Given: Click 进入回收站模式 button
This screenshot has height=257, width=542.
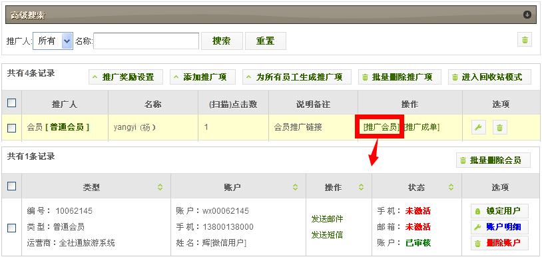Looking at the screenshot, I should [490, 77].
